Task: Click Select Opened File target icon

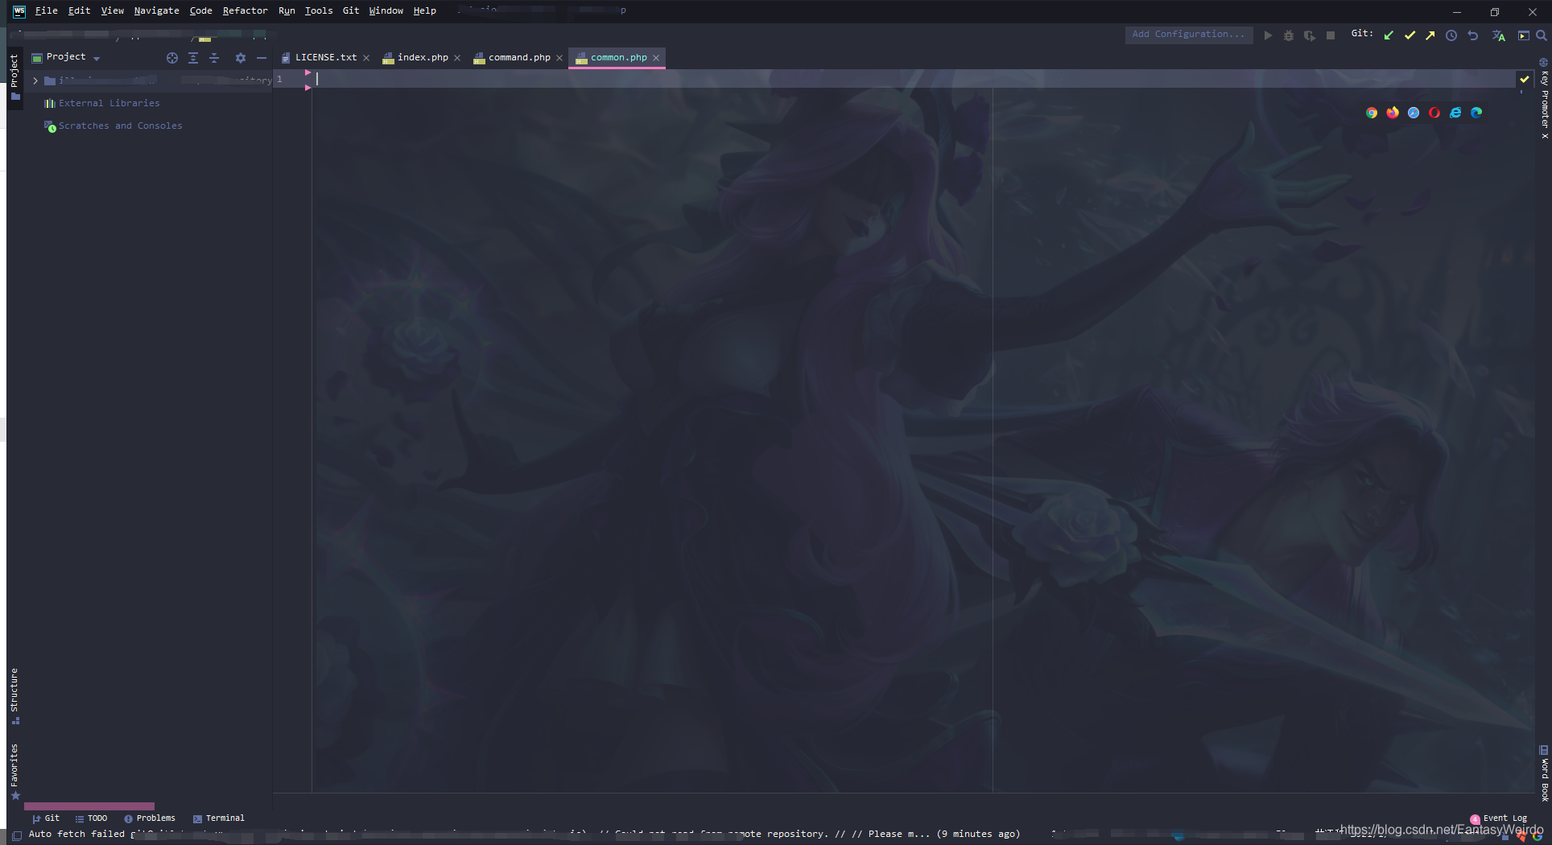Action: click(171, 58)
